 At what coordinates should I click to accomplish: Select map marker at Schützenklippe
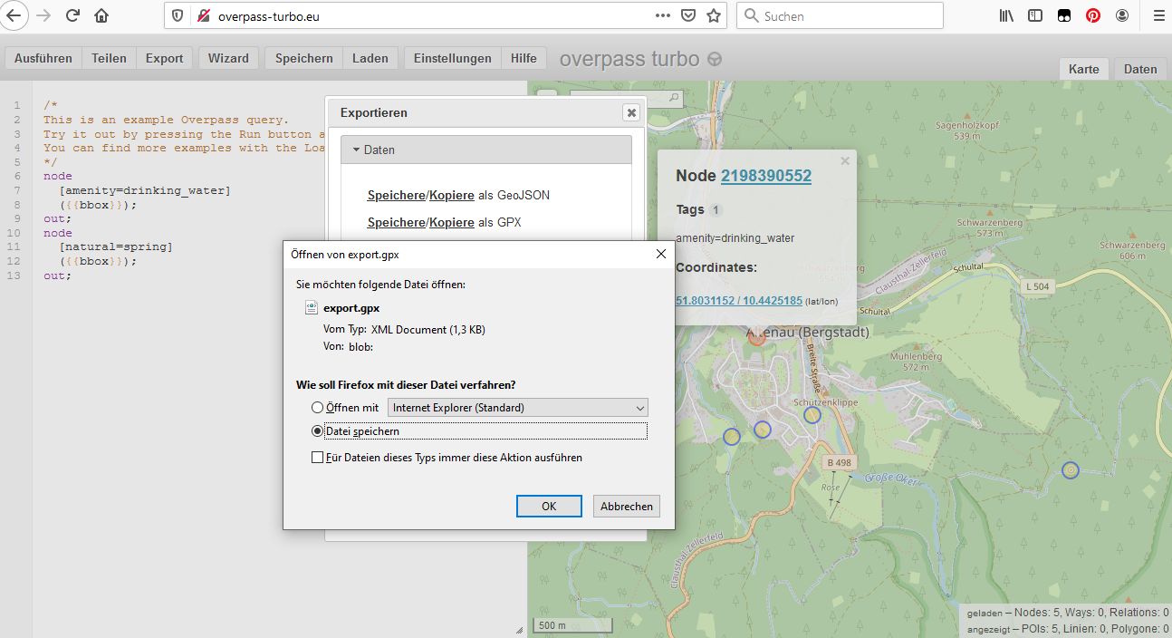(x=812, y=415)
